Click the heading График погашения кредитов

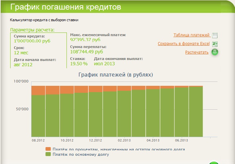tap(66, 7)
